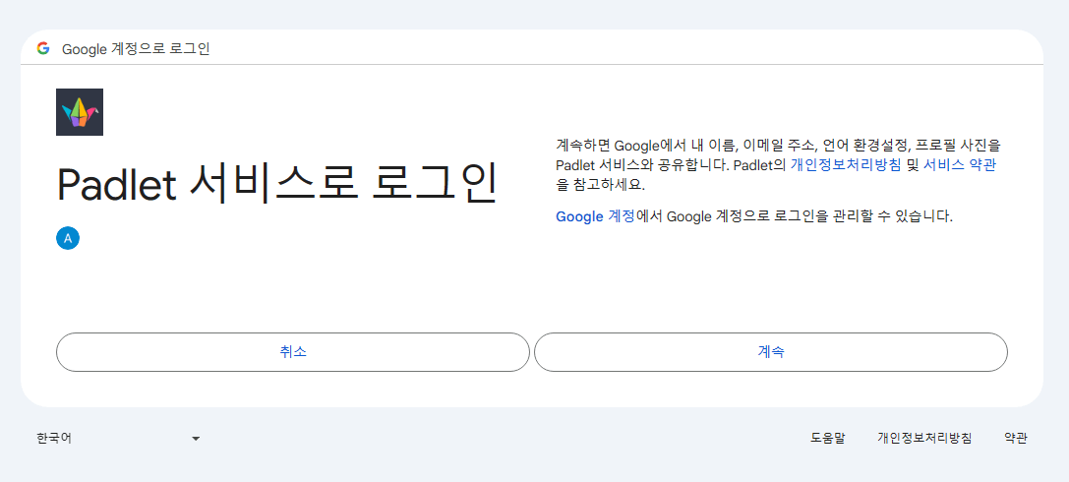Open the footer 개인정보처리방침 link
This screenshot has height=482, width=1069.
coord(923,439)
